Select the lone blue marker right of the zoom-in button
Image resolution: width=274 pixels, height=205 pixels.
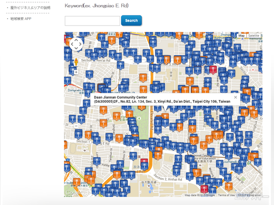[90, 75]
